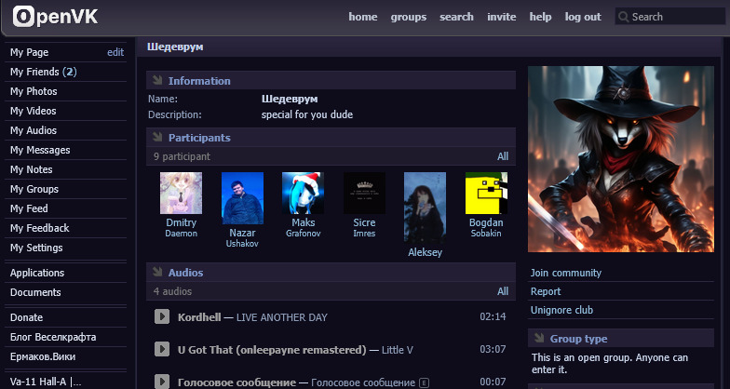This screenshot has width=730, height=389.
Task: Click the Join community link
Action: (565, 273)
